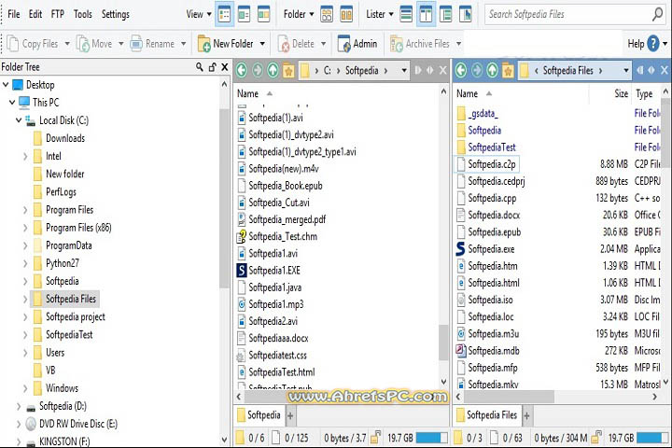This screenshot has height=448, width=672.
Task: Toggle third view layout icon next to View
Action: click(263, 15)
